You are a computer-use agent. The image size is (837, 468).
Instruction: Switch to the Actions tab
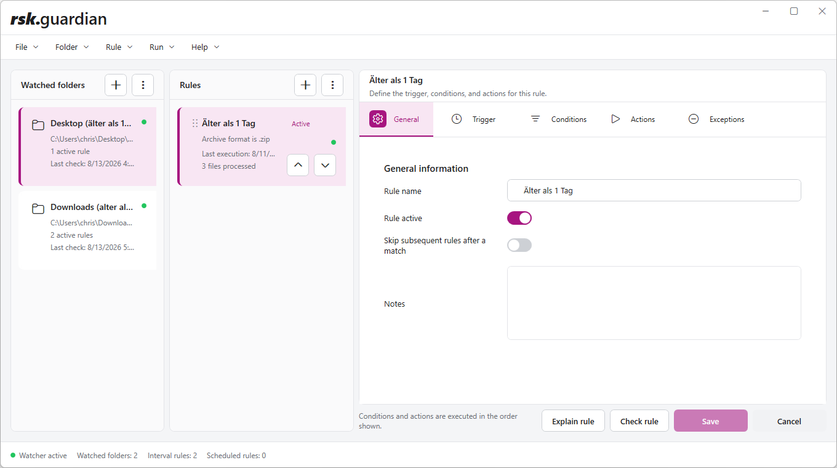coord(633,119)
